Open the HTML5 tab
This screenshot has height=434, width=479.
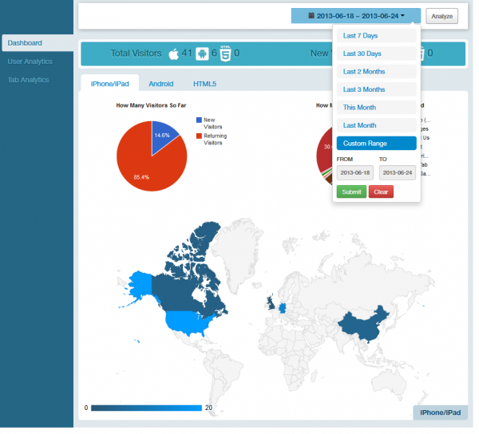(204, 83)
